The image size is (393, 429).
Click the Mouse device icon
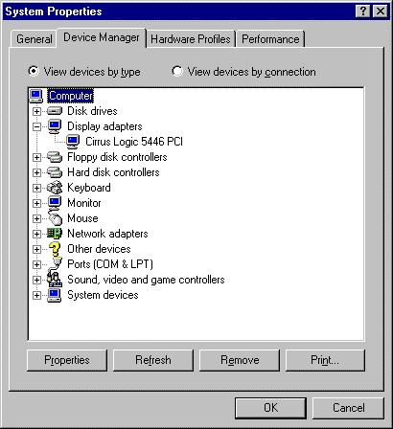(x=55, y=218)
